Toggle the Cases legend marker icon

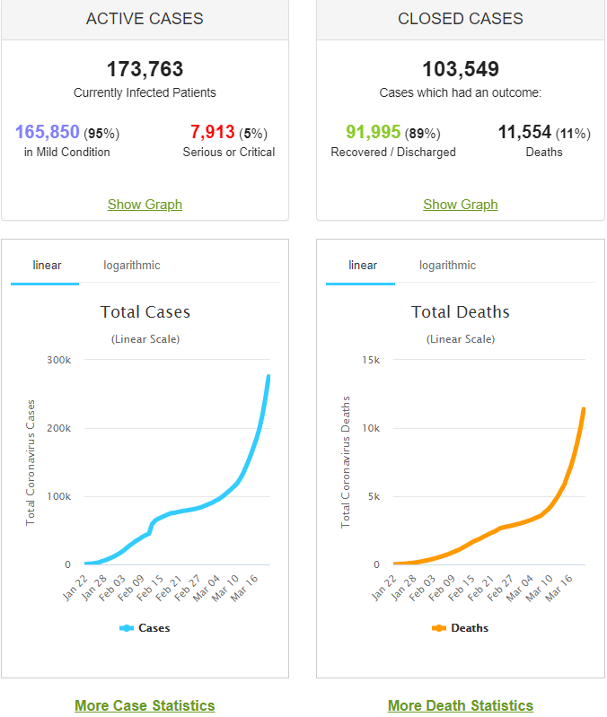click(127, 628)
